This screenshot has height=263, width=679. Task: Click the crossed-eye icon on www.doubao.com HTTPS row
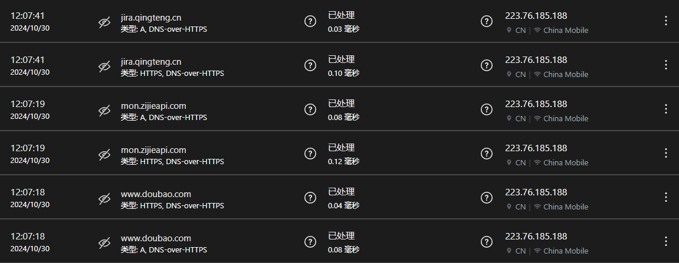click(x=104, y=198)
